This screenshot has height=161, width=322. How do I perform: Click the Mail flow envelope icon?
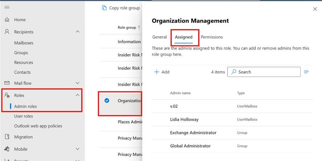pos(7,83)
